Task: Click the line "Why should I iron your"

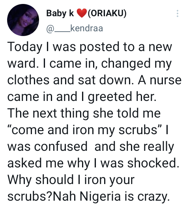Action: click(x=71, y=180)
